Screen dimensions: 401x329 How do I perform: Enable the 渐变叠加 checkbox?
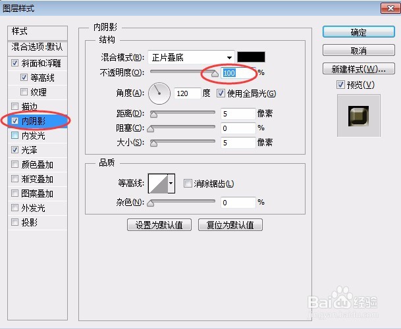[15, 179]
